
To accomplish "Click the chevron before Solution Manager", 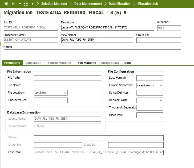I will [x=38, y=4].
